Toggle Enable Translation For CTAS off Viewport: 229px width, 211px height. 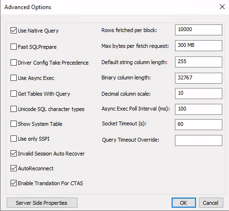(x=13, y=183)
